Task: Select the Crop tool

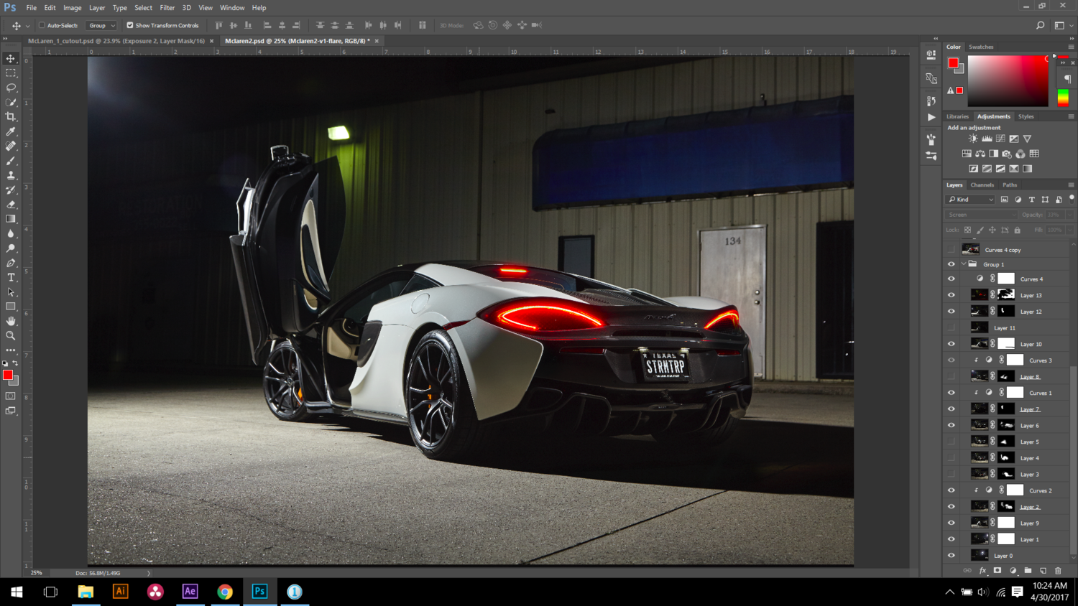Action: point(11,116)
